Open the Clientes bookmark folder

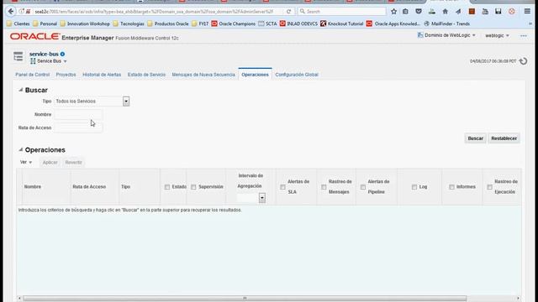[x=18, y=23]
